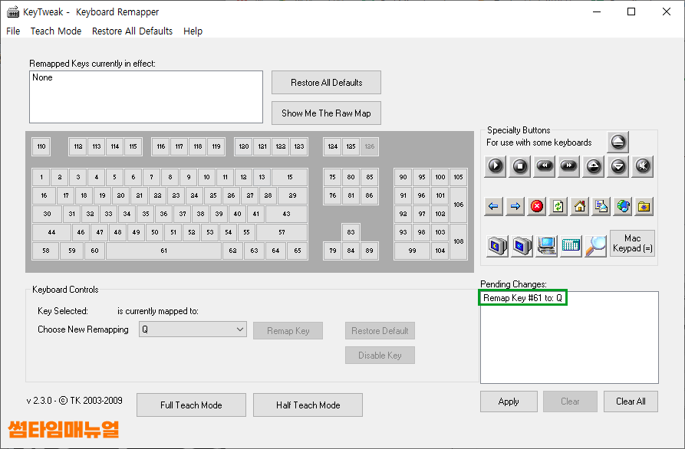Select the Favorites star folder button

click(x=644, y=206)
